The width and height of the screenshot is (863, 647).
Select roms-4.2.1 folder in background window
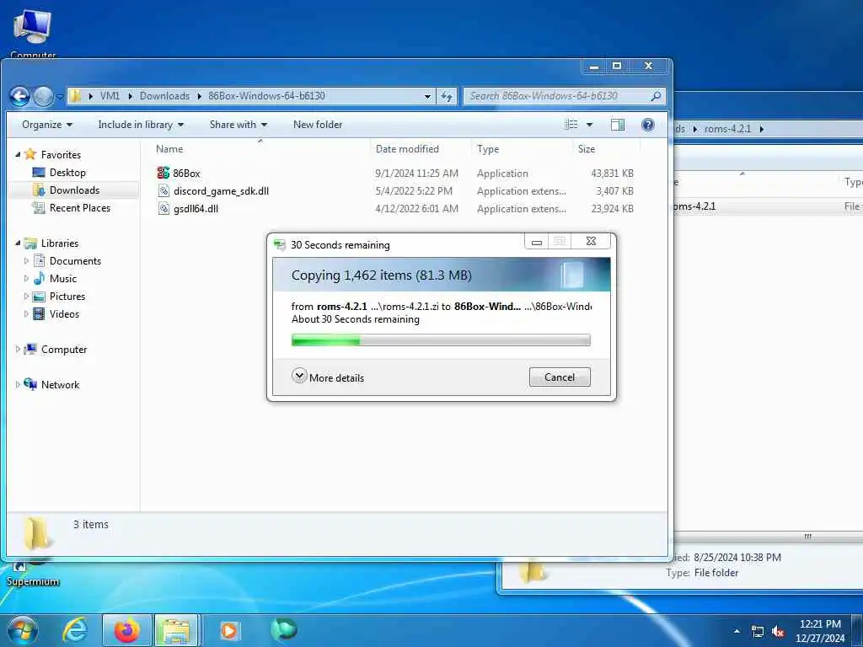694,207
